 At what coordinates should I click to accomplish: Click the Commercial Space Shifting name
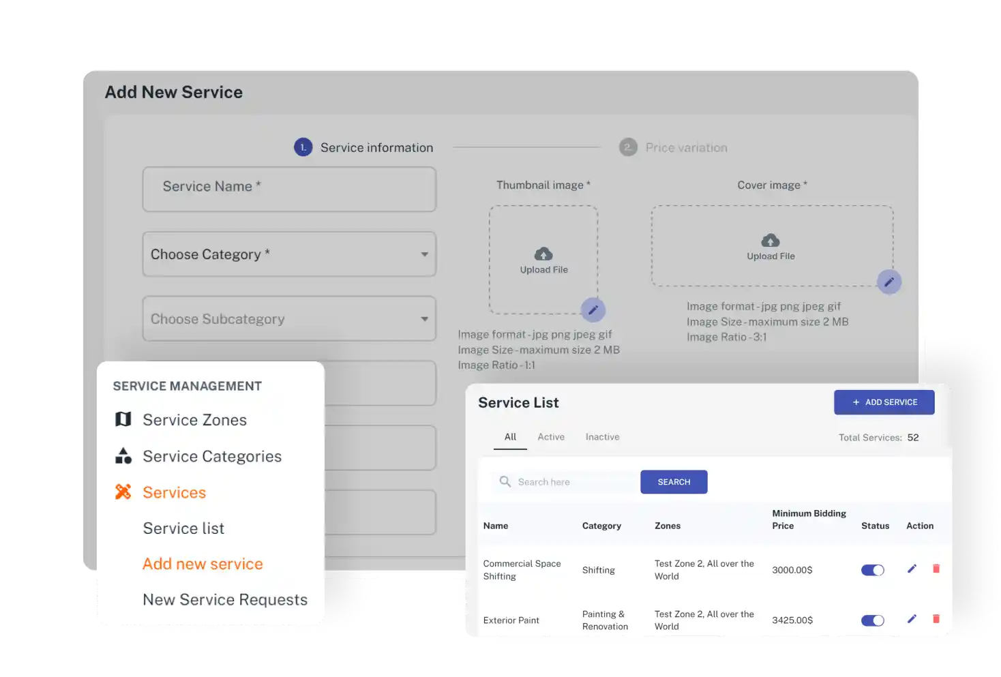522,570
